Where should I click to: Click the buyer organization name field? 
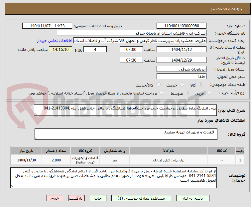pyautogui.click(x=132, y=33)
